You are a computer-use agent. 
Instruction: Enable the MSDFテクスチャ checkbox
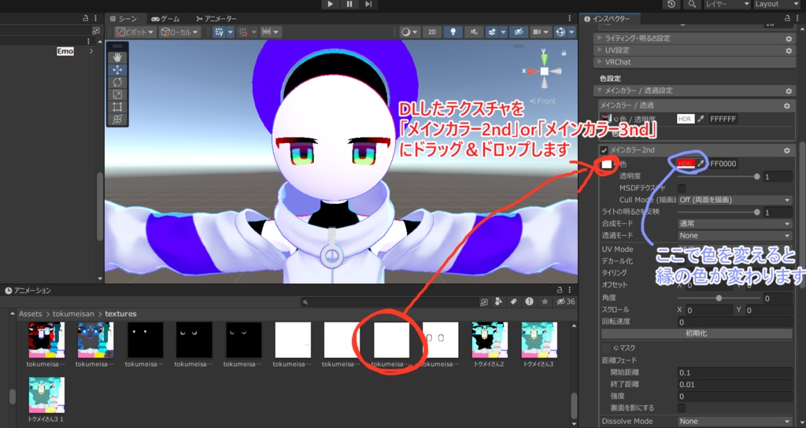(x=682, y=188)
